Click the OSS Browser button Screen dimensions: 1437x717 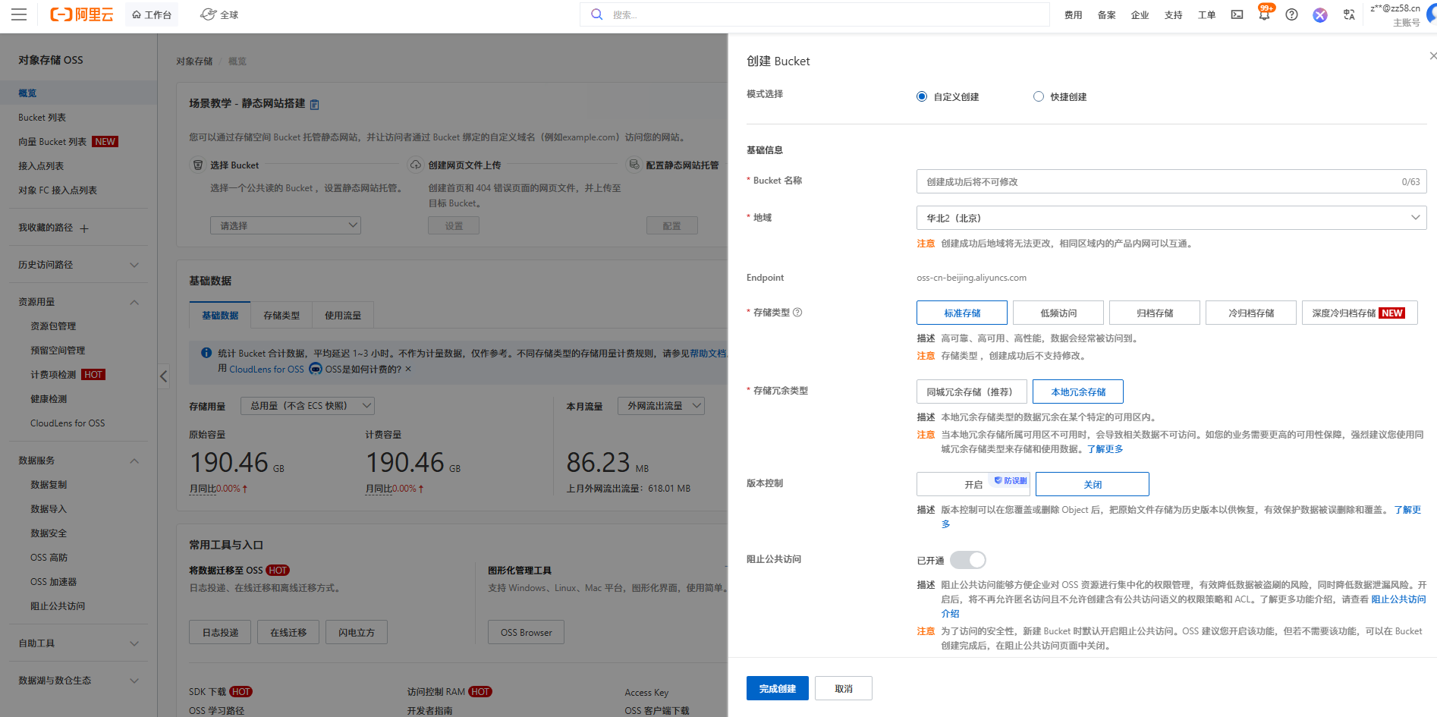[x=526, y=632]
